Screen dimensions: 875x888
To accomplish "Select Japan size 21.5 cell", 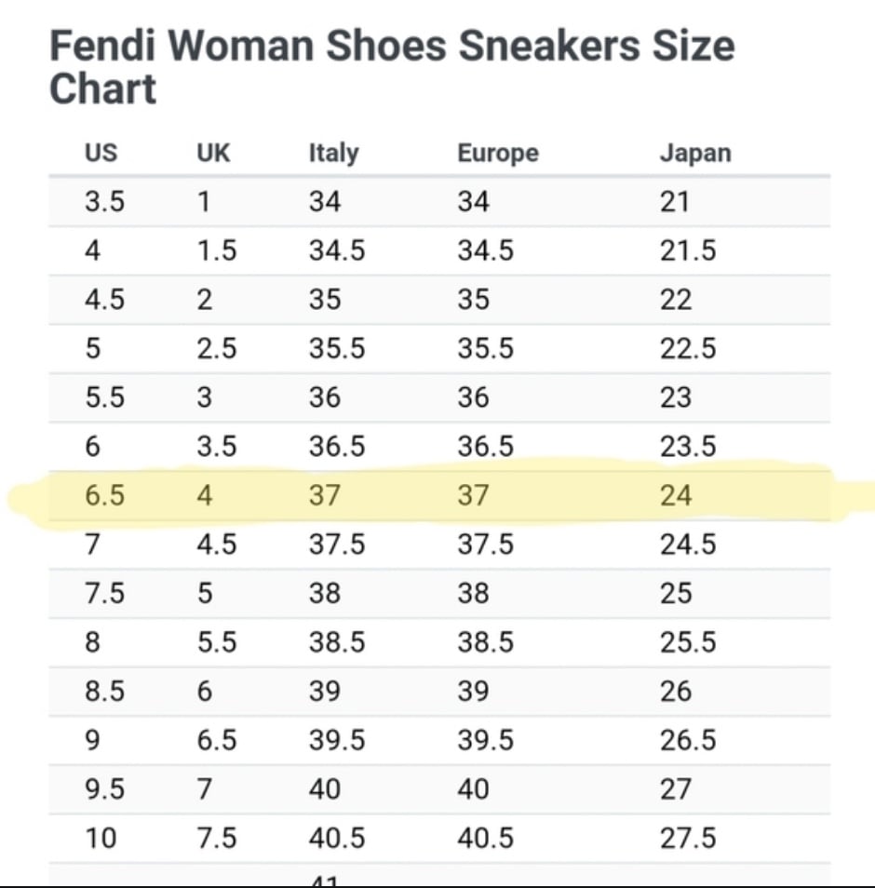I will coord(688,250).
